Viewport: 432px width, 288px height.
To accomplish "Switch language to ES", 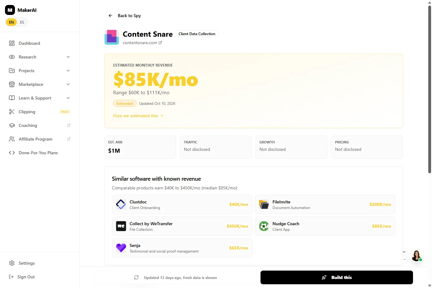I will click(22, 22).
